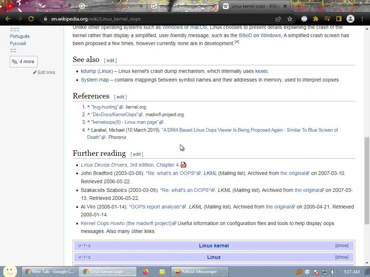Open the media control playlist icon
Image resolution: width=370 pixels, height=277 pixels.
coord(327,19)
